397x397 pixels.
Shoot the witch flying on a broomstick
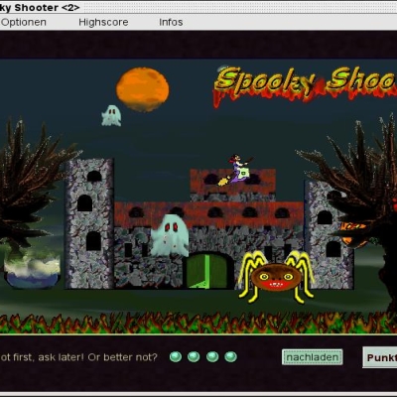[236, 170]
